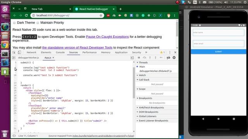The image size is (248, 139).
Task: Tap the SUBMIT button in emulator
Action: tap(219, 52)
